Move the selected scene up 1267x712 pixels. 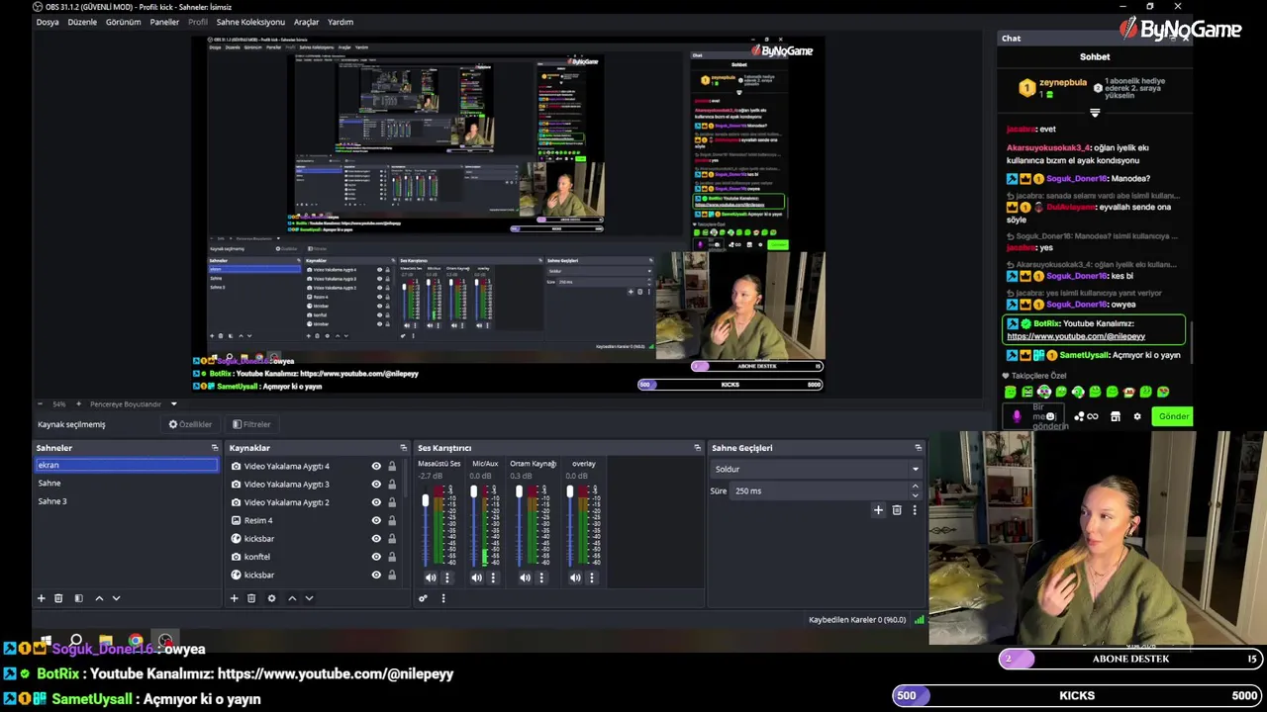(99, 598)
